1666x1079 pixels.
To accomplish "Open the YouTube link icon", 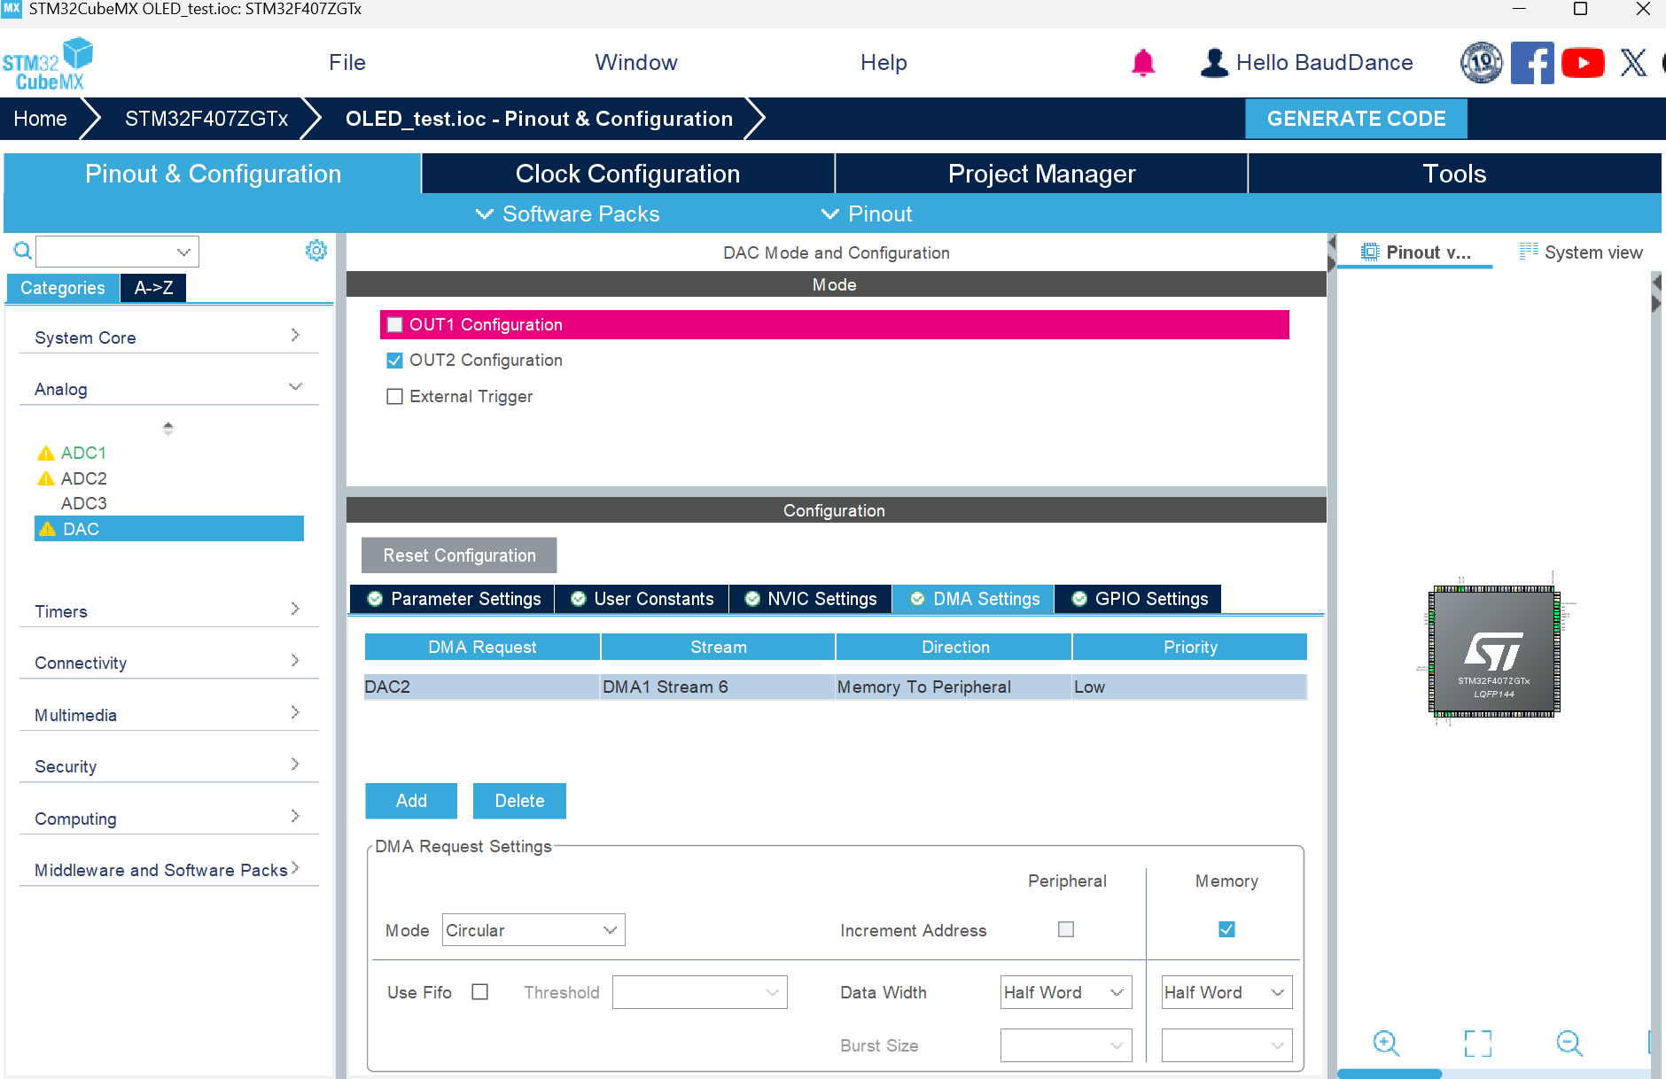I will click(1583, 63).
